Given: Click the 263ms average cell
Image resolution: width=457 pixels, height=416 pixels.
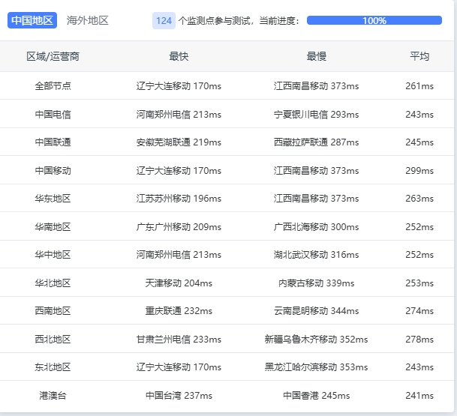Looking at the screenshot, I should (x=419, y=198).
